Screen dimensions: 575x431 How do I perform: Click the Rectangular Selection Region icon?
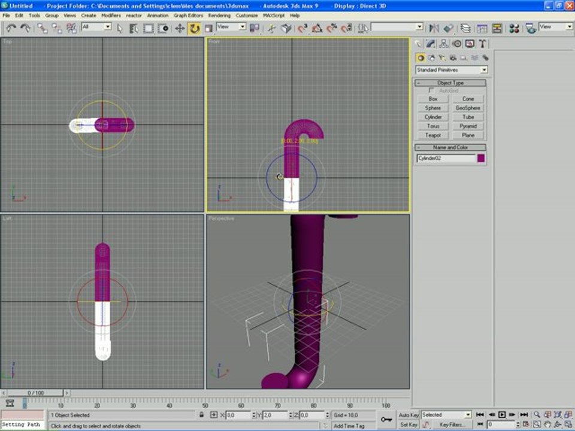148,29
